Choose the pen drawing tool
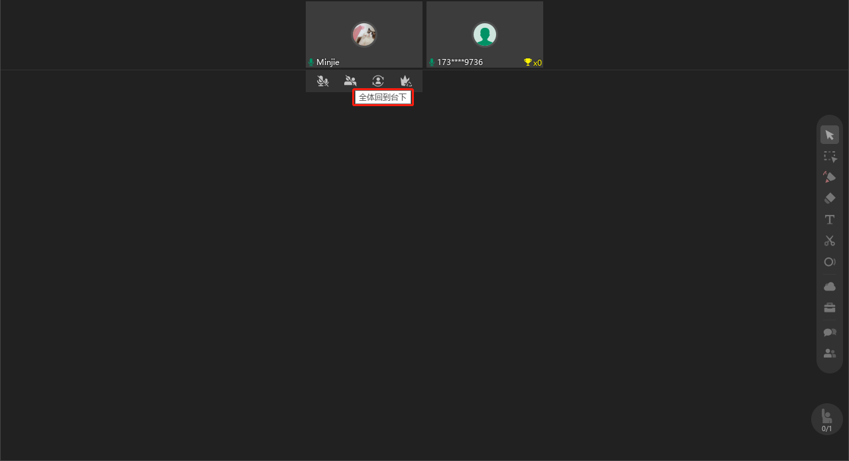The height and width of the screenshot is (461, 849). pos(829,177)
